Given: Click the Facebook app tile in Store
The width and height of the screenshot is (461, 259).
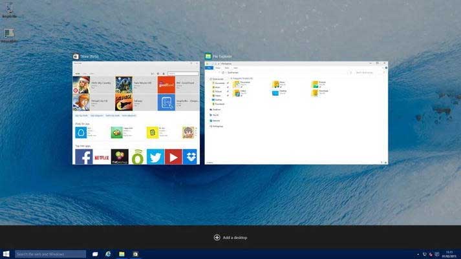Looking at the screenshot, I should pyautogui.click(x=83, y=156).
